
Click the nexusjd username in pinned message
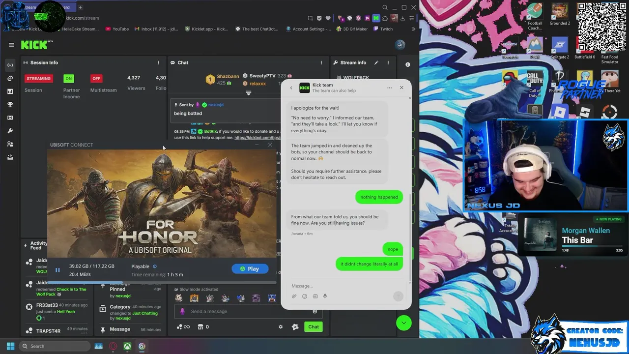click(216, 105)
